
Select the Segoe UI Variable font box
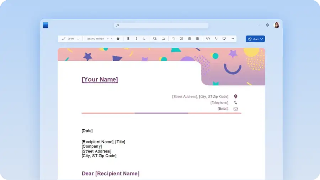click(x=95, y=39)
